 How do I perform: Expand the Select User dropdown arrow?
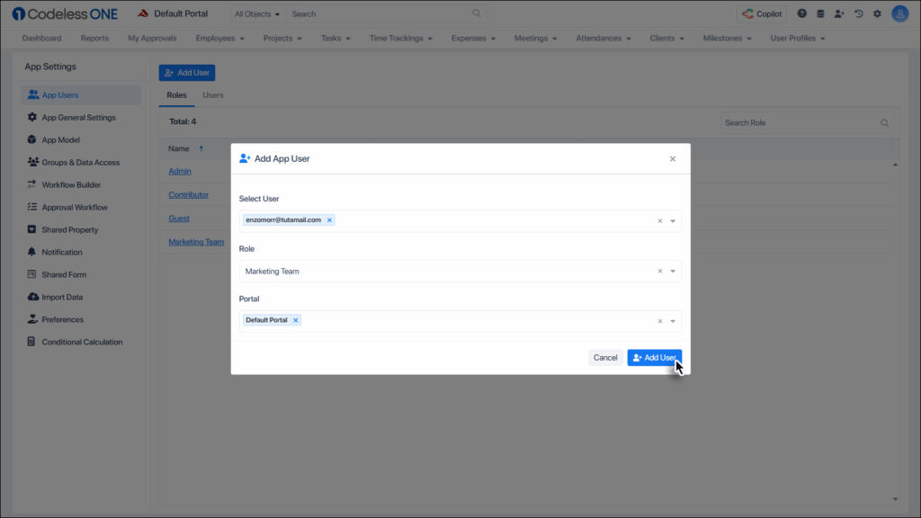[673, 221]
